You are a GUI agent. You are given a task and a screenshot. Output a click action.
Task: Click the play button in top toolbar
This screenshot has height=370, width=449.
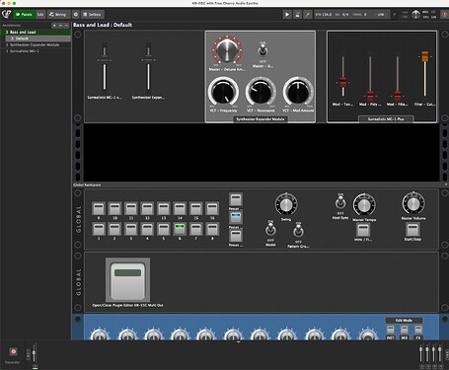coord(287,15)
